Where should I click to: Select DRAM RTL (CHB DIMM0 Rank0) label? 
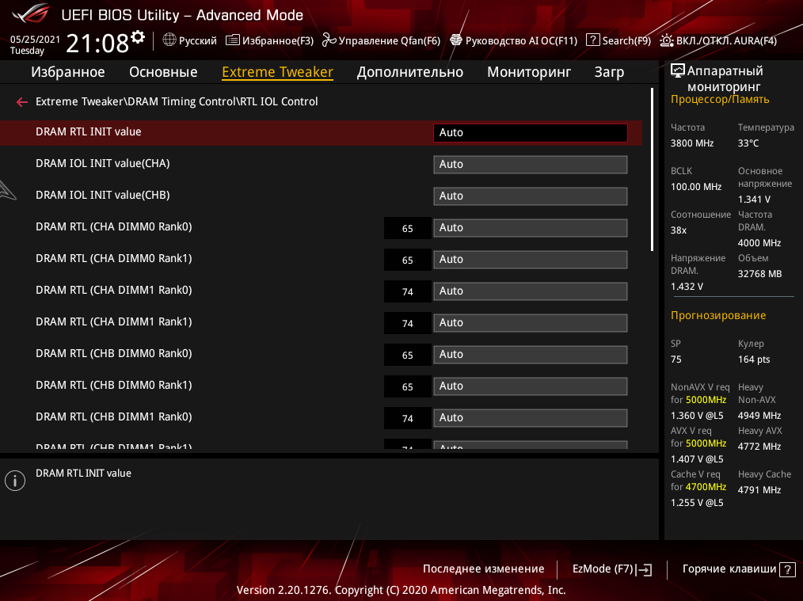point(114,354)
